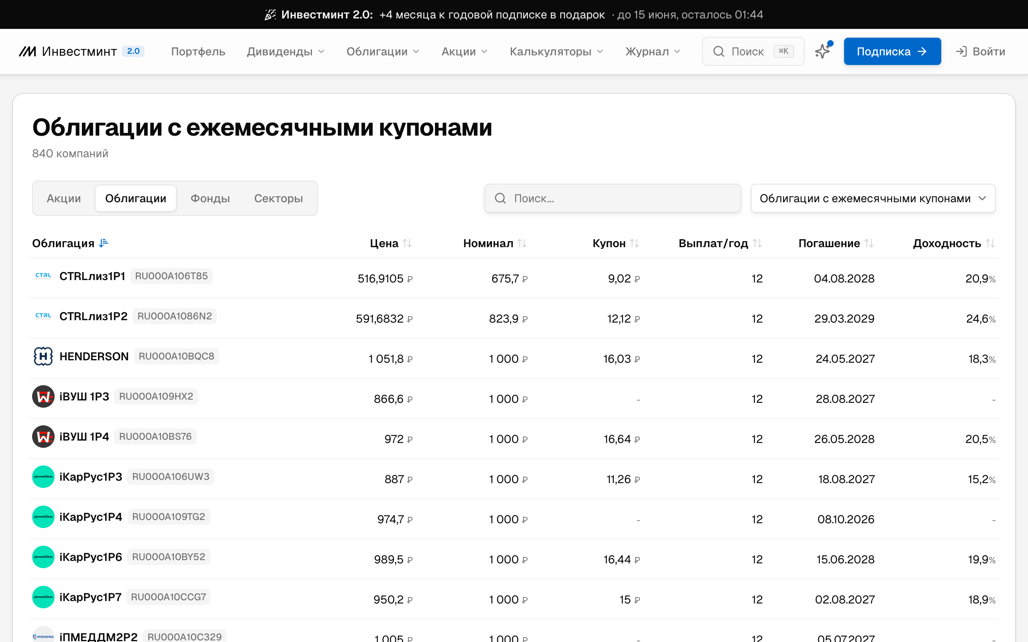This screenshot has width=1028, height=642.
Task: Open Портфель page
Action: (x=198, y=51)
